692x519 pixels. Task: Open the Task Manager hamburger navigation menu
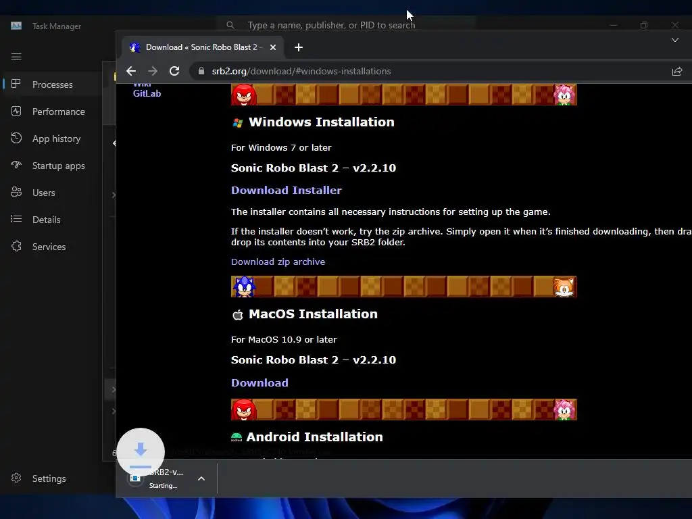click(x=16, y=57)
